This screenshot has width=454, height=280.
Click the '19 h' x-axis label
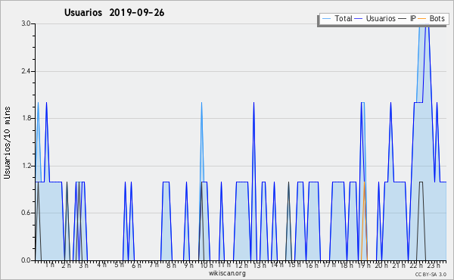[x=364, y=266]
